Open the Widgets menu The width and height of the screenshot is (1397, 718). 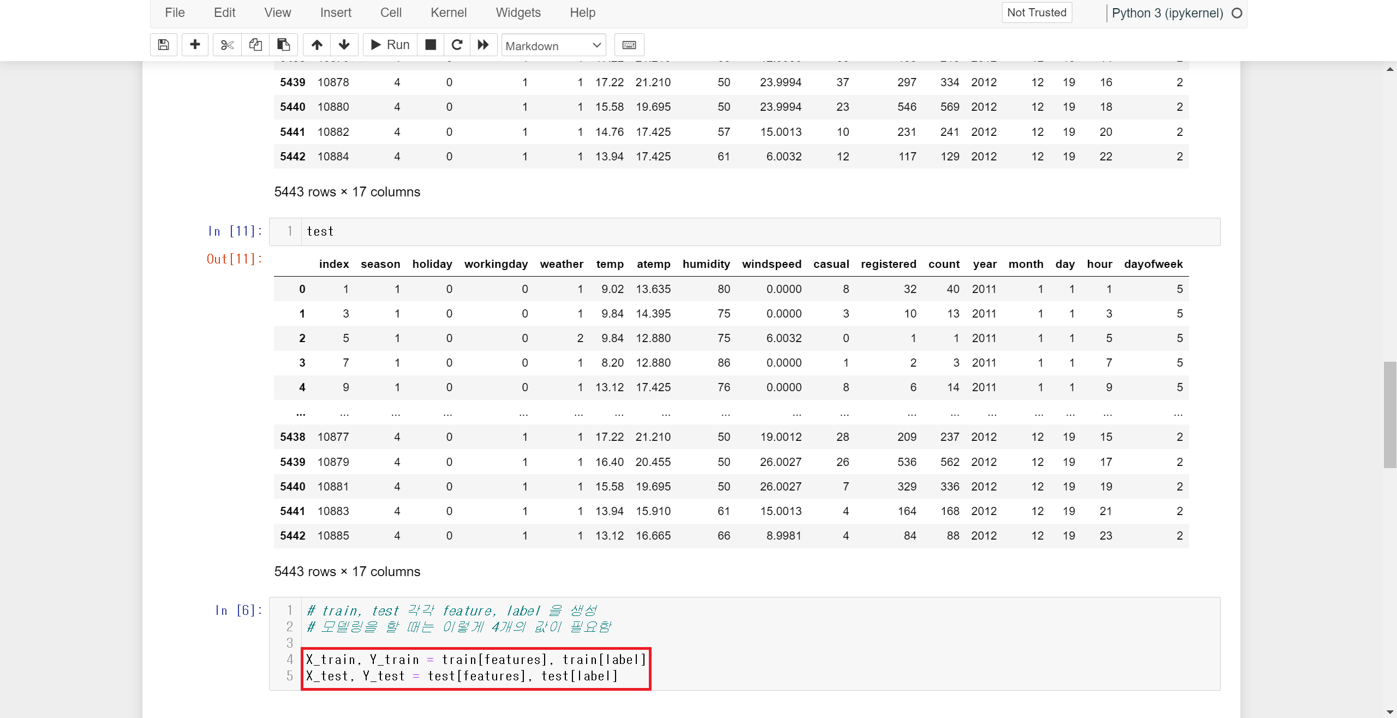(518, 13)
